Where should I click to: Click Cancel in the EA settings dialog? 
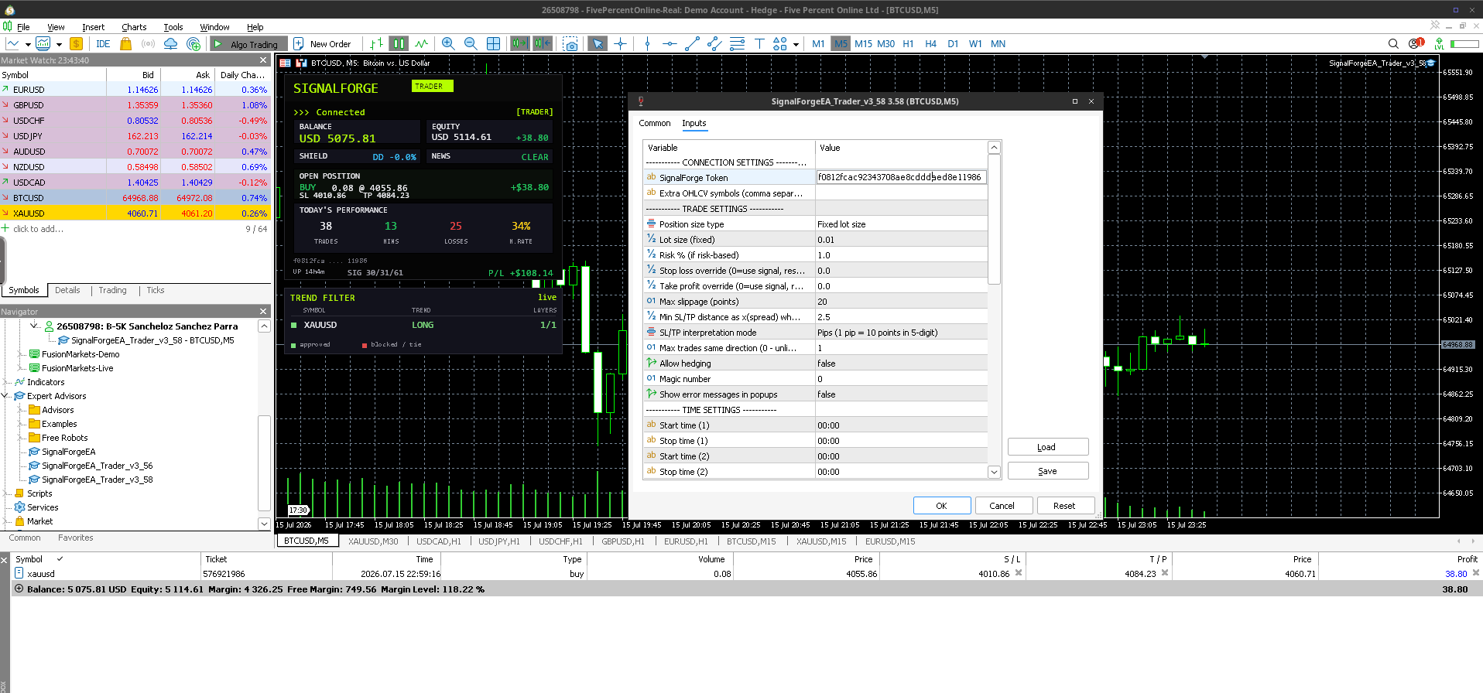pyautogui.click(x=1002, y=506)
